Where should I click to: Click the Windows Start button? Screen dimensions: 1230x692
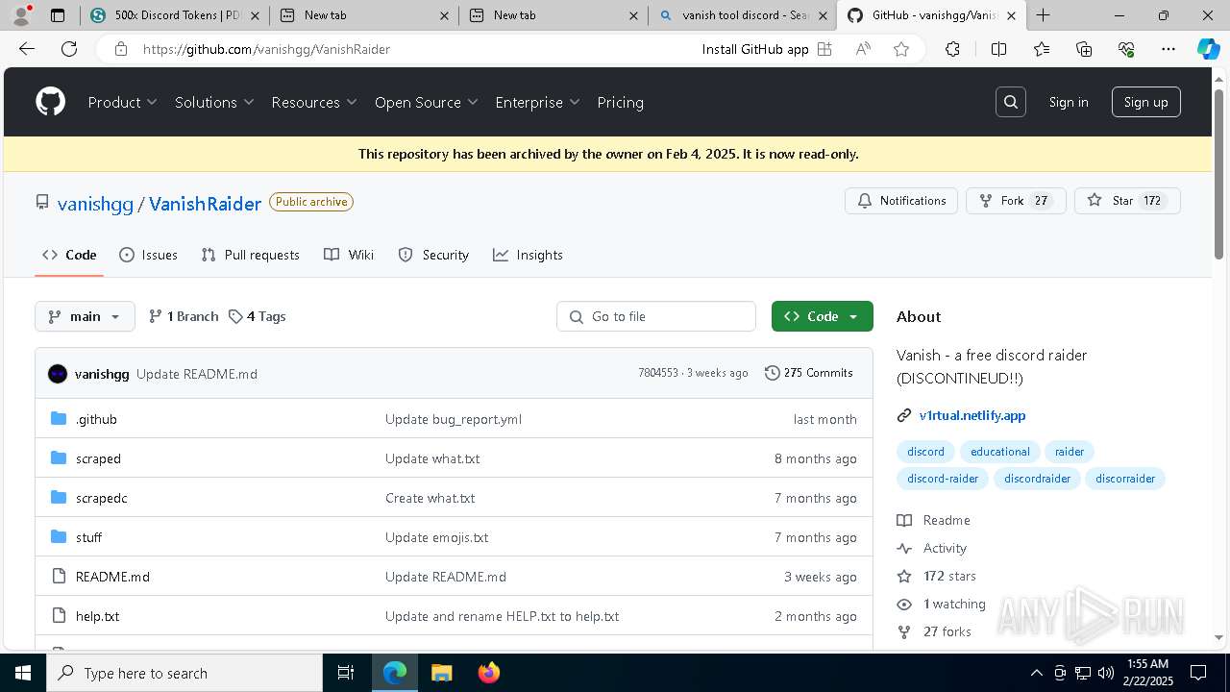[23, 673]
